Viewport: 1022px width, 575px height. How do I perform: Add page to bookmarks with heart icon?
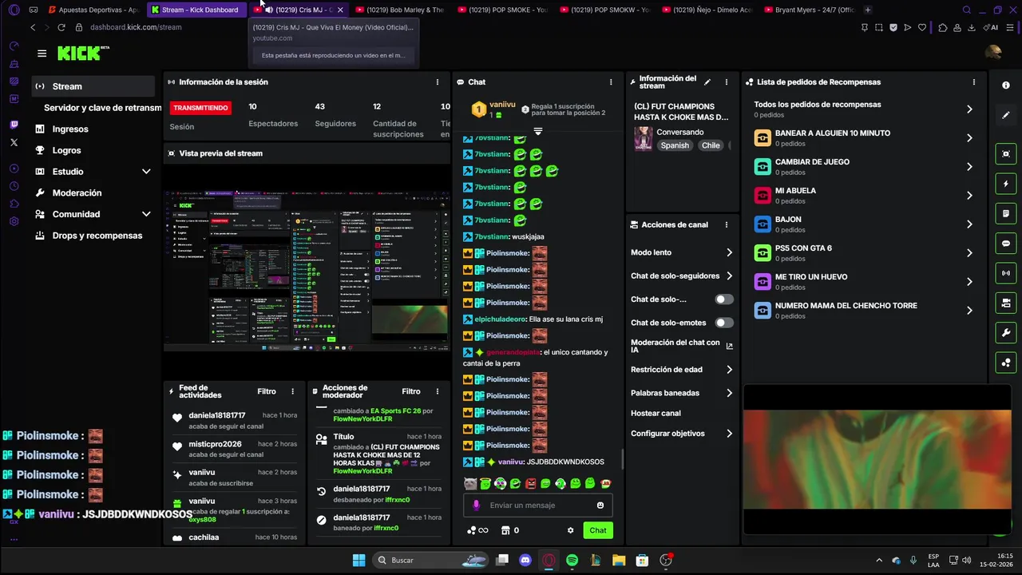922,27
